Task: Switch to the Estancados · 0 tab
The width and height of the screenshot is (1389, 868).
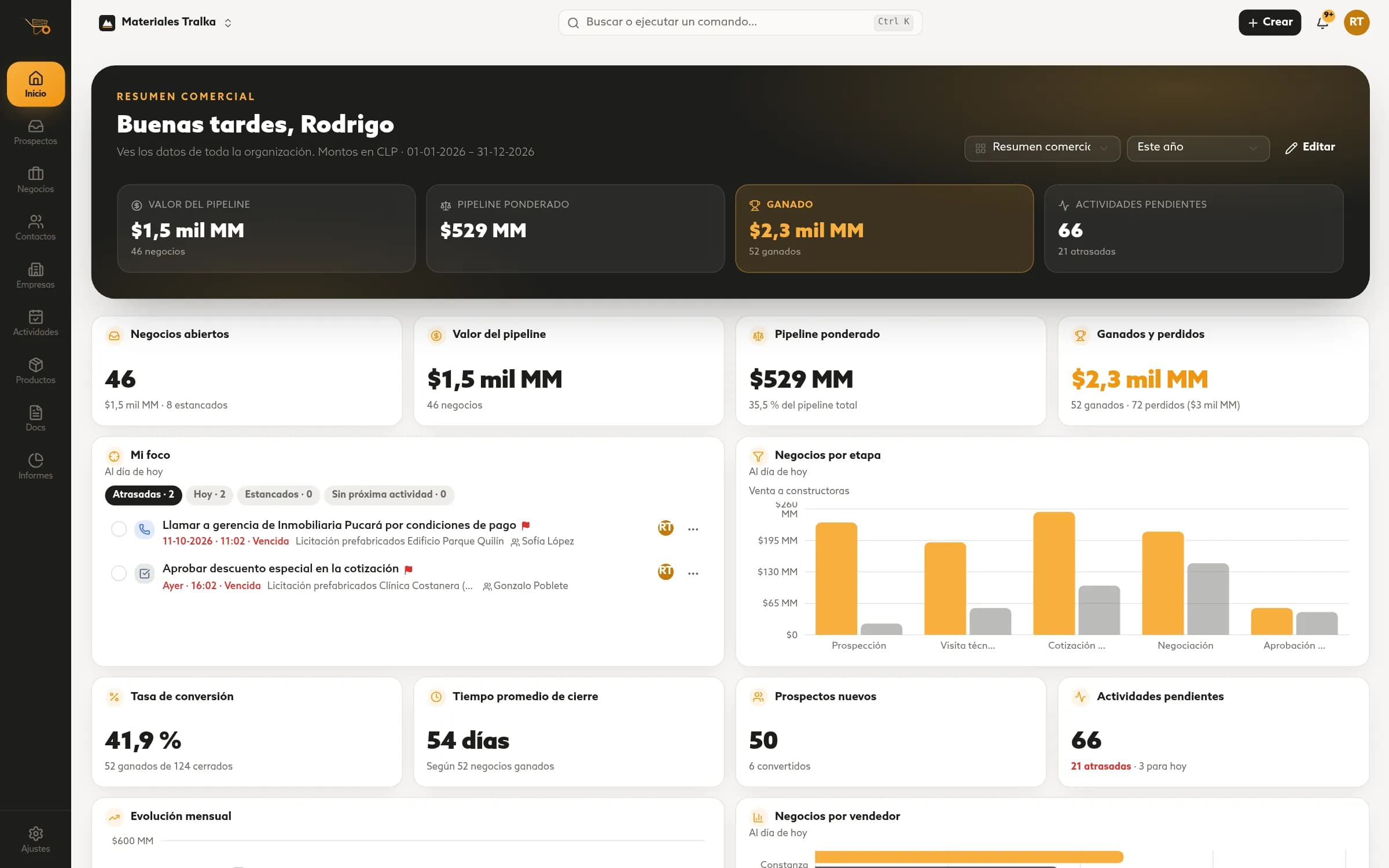Action: point(278,495)
